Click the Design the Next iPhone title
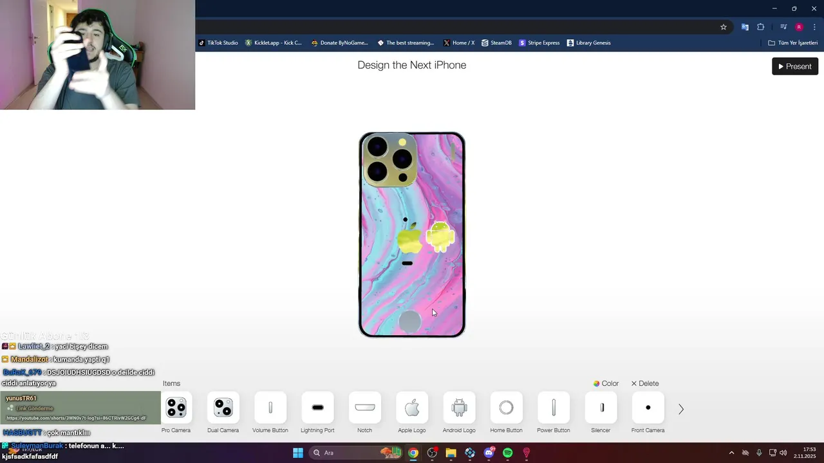The image size is (824, 463). tap(412, 65)
